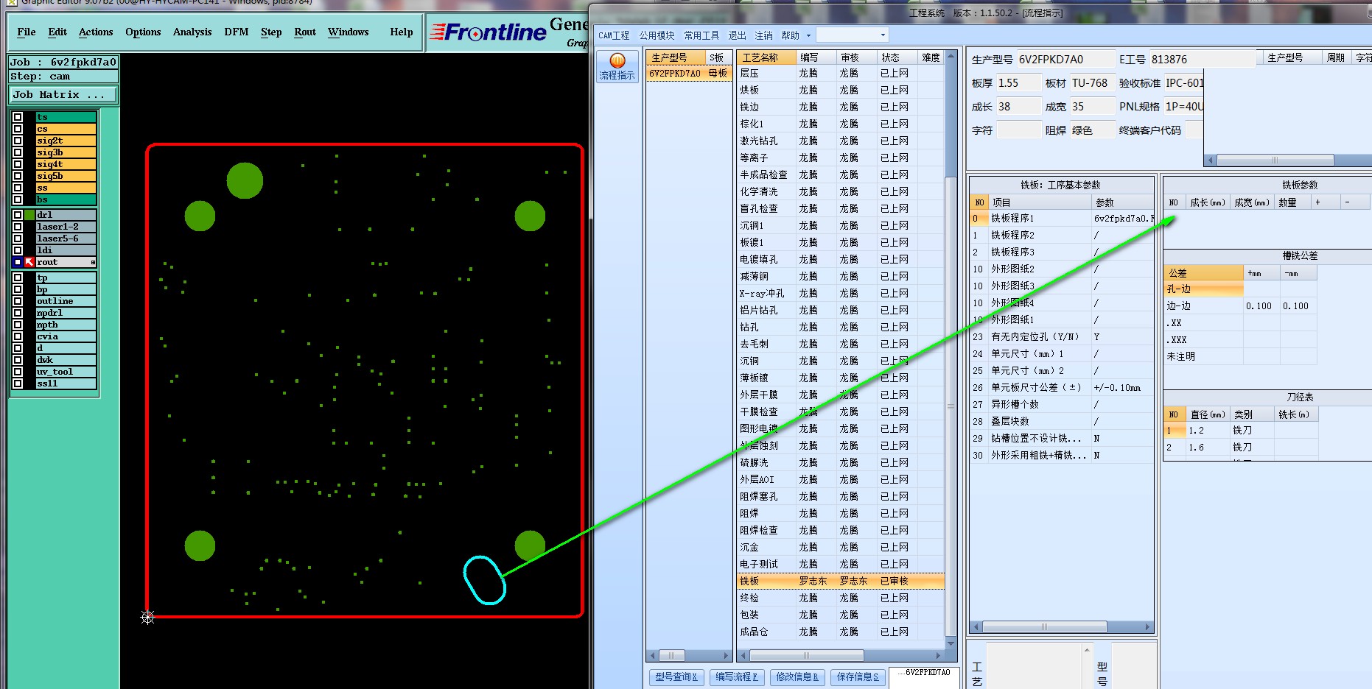Click the 1.6 tool diameter cell
The width and height of the screenshot is (1372, 689).
pos(1208,447)
